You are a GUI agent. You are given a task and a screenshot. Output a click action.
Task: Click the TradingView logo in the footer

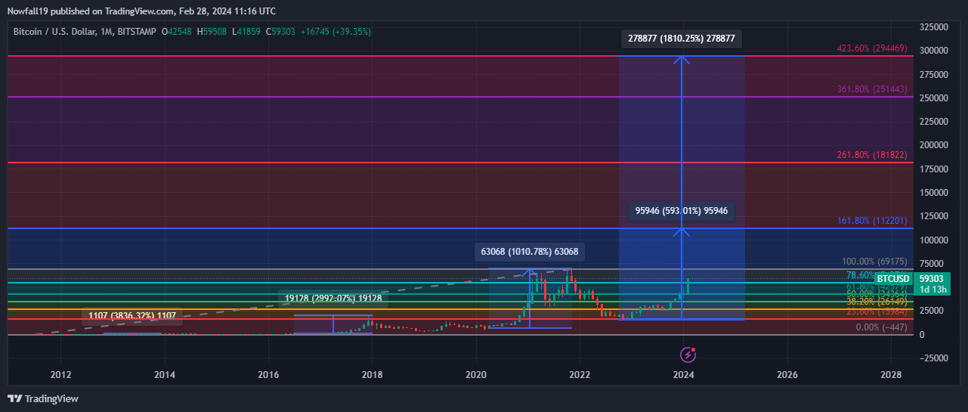(x=43, y=398)
